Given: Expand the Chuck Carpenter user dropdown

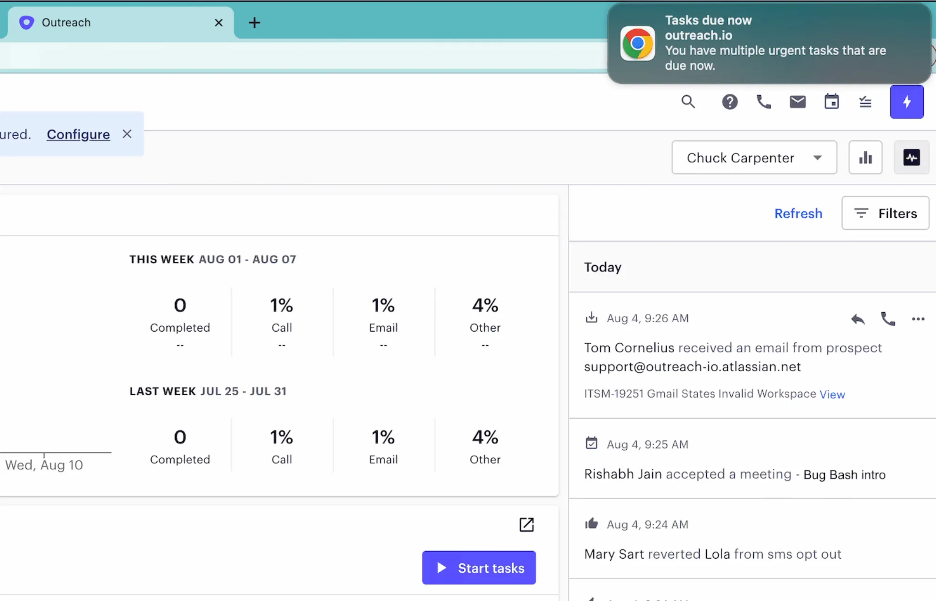Looking at the screenshot, I should (754, 157).
